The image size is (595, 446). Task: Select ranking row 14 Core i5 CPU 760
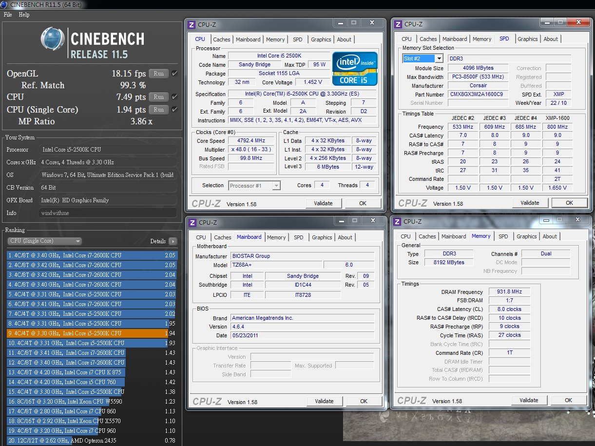(x=92, y=382)
